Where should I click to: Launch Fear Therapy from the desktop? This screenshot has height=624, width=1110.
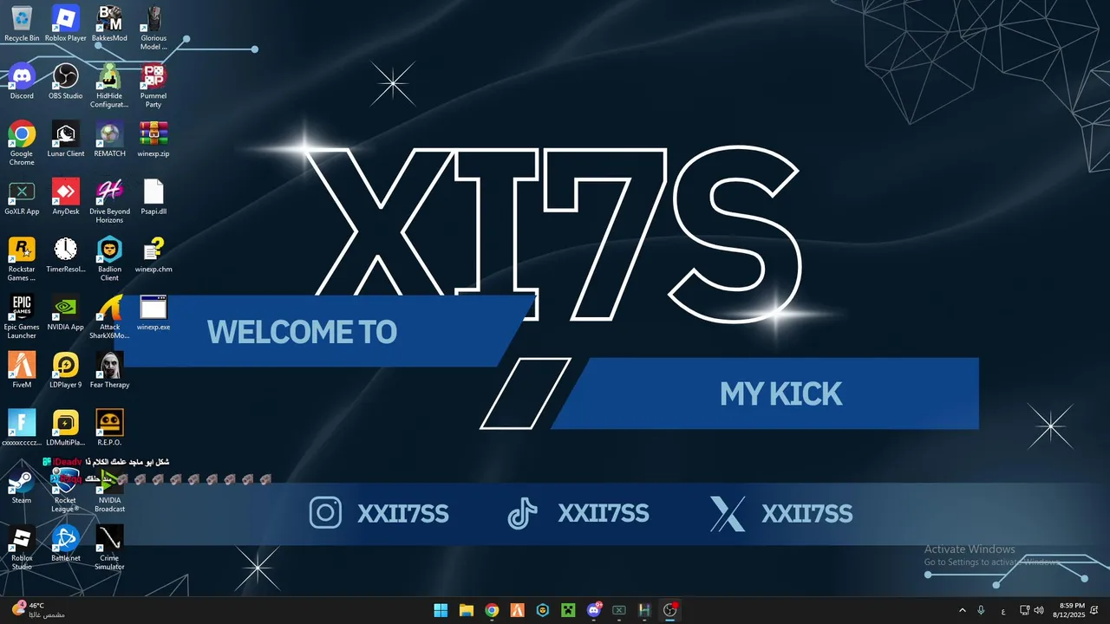click(x=109, y=371)
